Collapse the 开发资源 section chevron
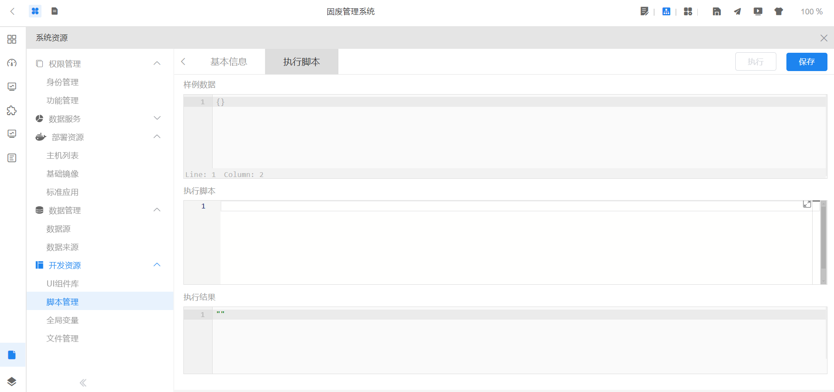Image resolution: width=834 pixels, height=392 pixels. [157, 265]
